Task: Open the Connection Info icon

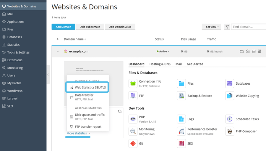Action: pos(133,83)
